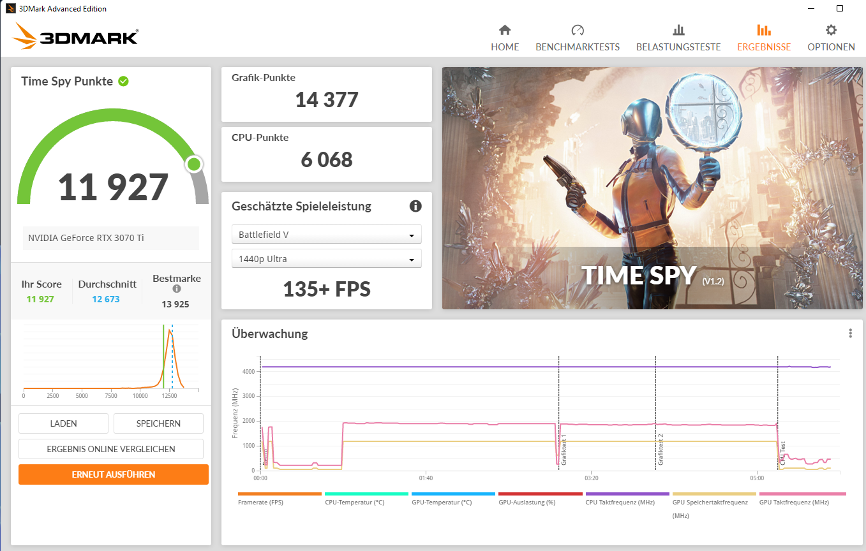Click the Bestmarke score 13 925
866x551 pixels.
click(x=175, y=304)
